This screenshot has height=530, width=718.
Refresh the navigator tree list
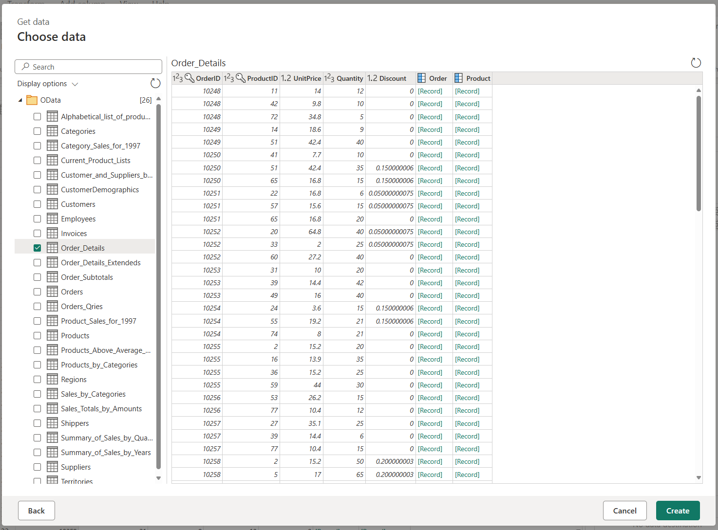[155, 83]
